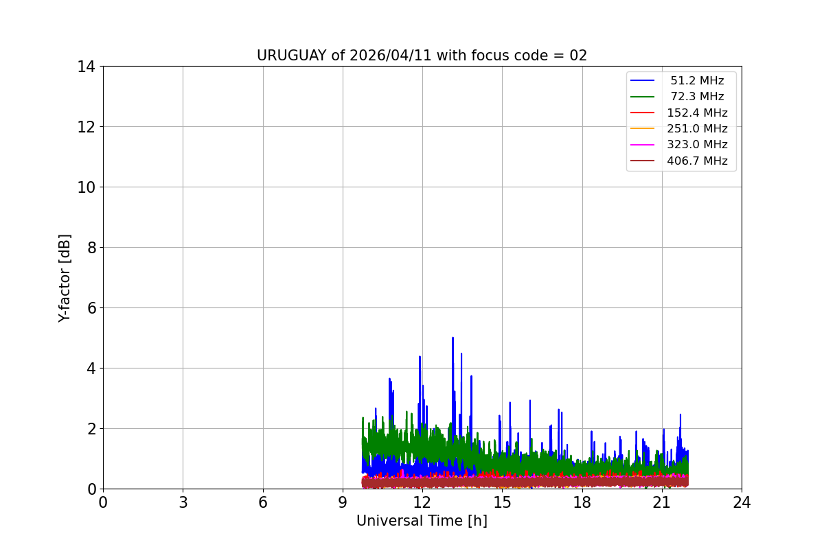The image size is (824, 549).
Task: Click the orange 251.0 MHz legend line
Action: coord(643,129)
